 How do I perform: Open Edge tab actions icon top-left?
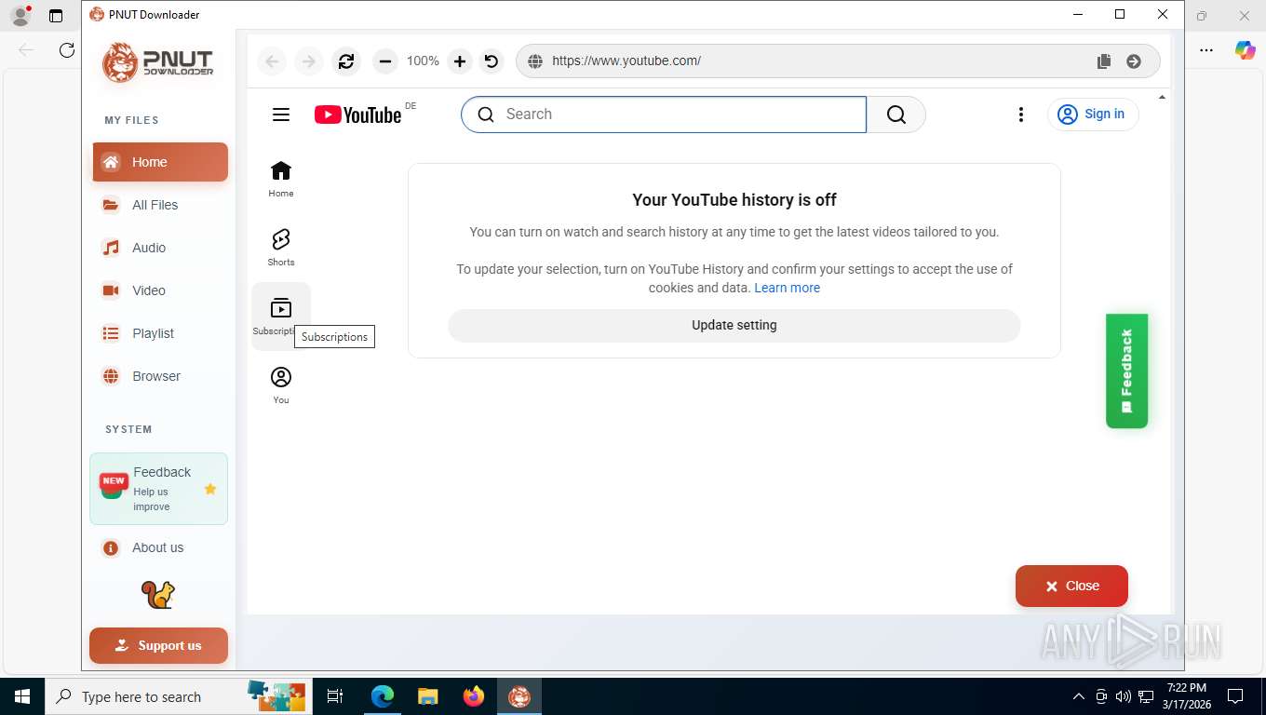pos(55,16)
